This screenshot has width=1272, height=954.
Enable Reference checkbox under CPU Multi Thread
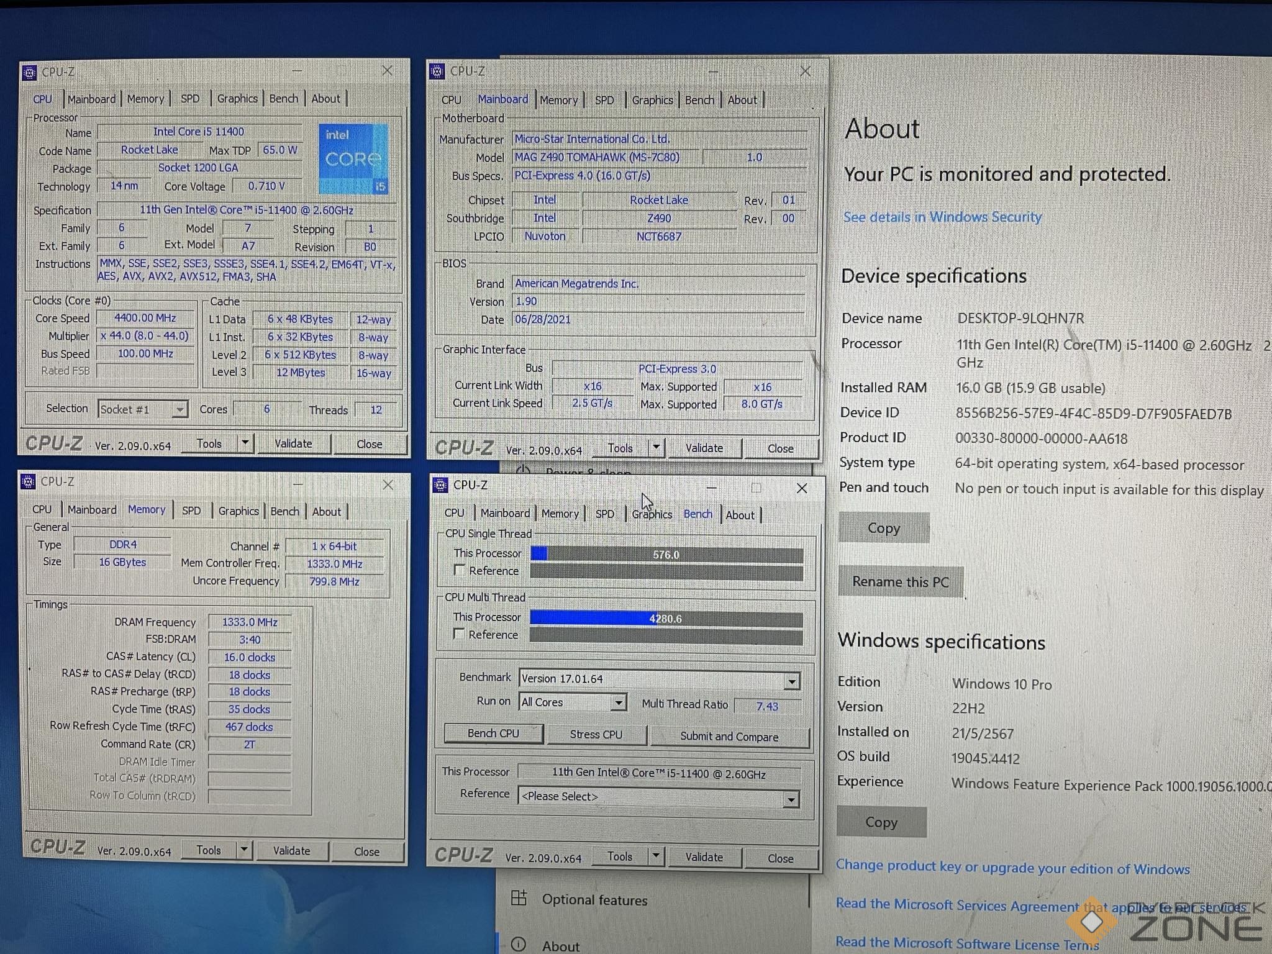pos(459,634)
